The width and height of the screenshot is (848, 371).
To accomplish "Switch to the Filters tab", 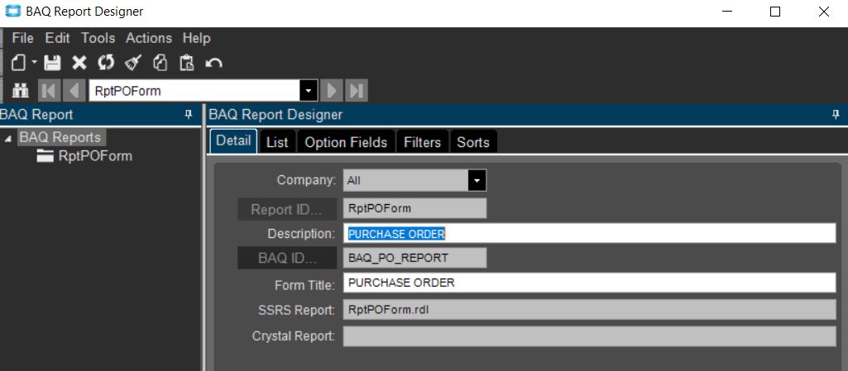I will (x=423, y=143).
